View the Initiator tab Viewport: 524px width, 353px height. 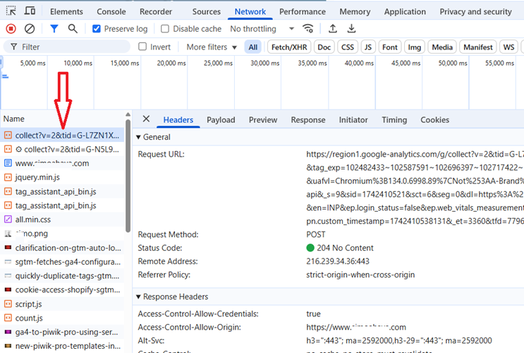pos(353,120)
